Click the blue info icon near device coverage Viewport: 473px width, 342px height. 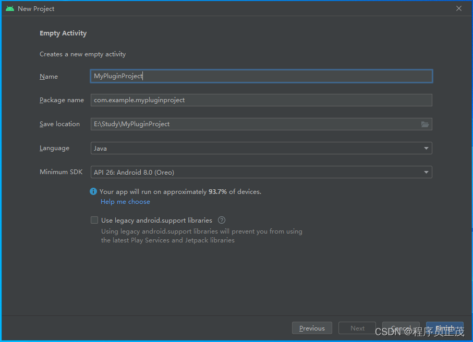pos(93,191)
